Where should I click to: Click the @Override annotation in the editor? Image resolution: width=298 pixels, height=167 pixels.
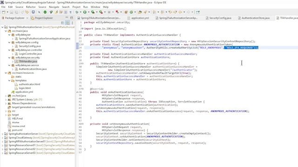pos(97,89)
